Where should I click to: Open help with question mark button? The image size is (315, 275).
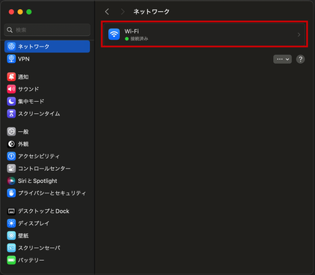coord(301,59)
